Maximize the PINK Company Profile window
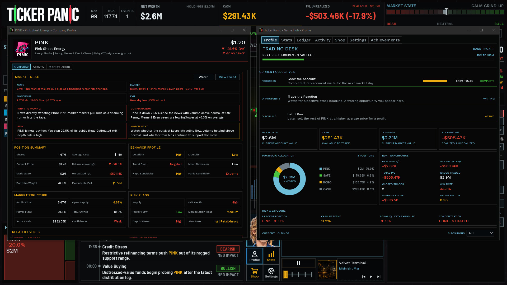 pyautogui.click(x=232, y=30)
